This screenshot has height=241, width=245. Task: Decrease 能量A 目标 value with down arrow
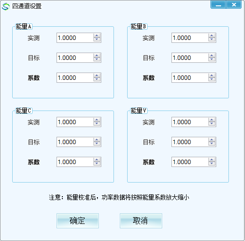tap(97, 59)
